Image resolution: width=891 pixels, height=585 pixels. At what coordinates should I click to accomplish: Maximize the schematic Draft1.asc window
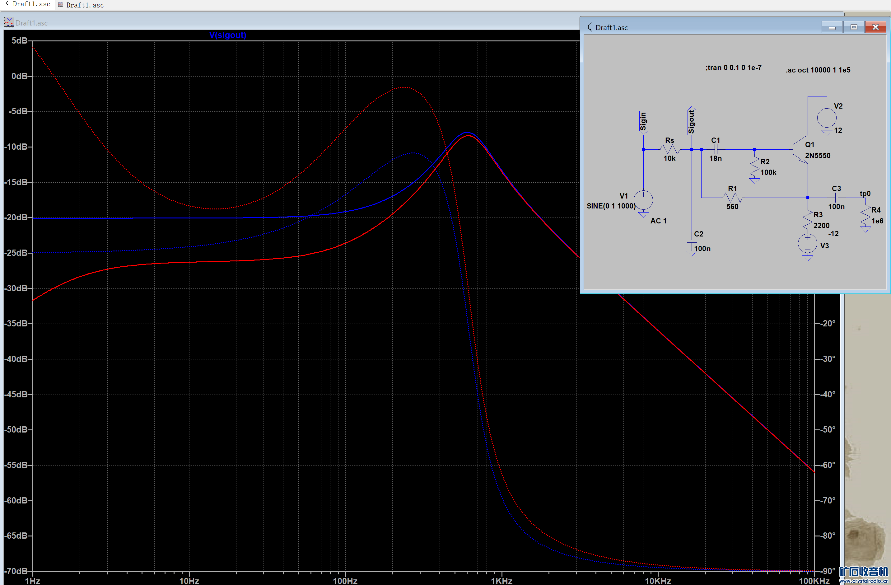pyautogui.click(x=854, y=27)
